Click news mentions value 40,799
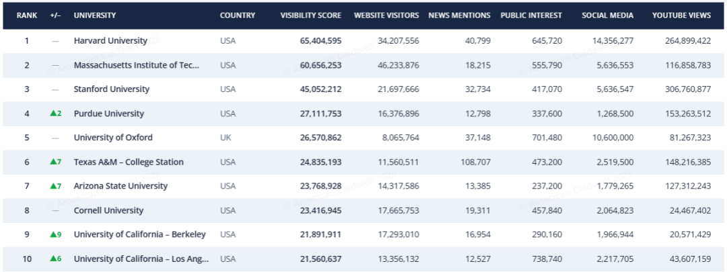Image resolution: width=727 pixels, height=272 pixels. pyautogui.click(x=479, y=41)
